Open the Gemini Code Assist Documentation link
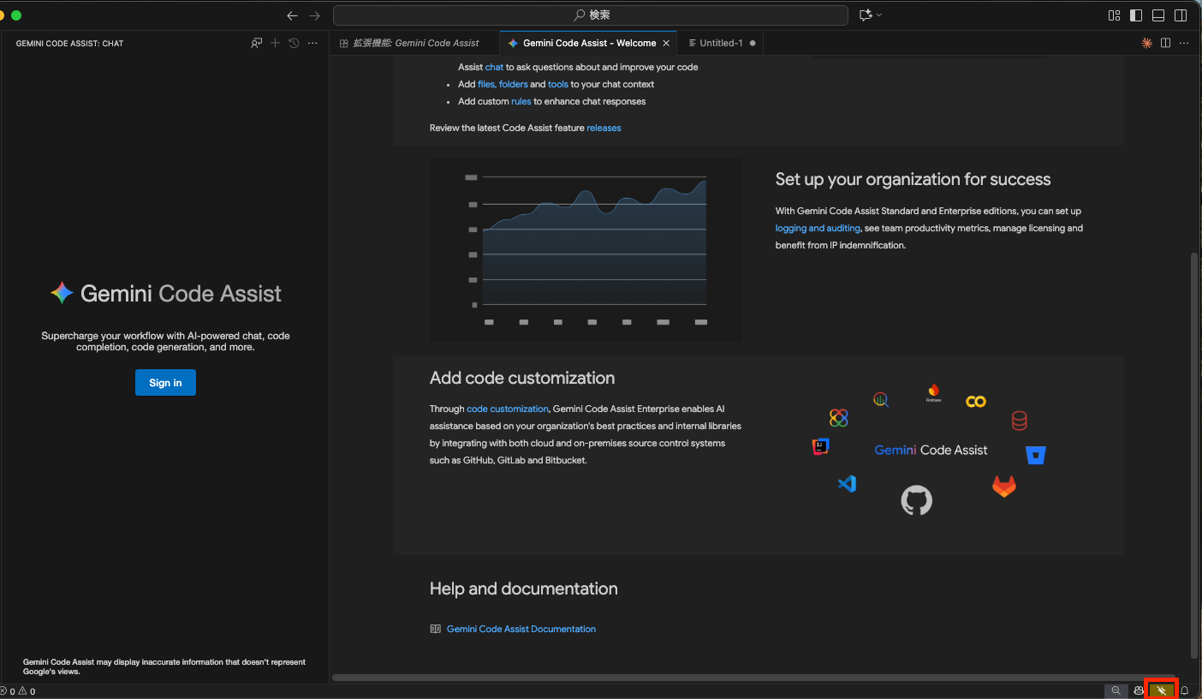The image size is (1202, 699). click(521, 629)
